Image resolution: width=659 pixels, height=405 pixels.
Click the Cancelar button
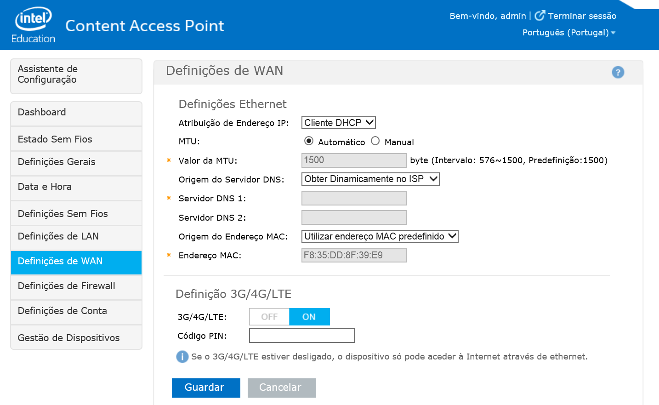282,388
